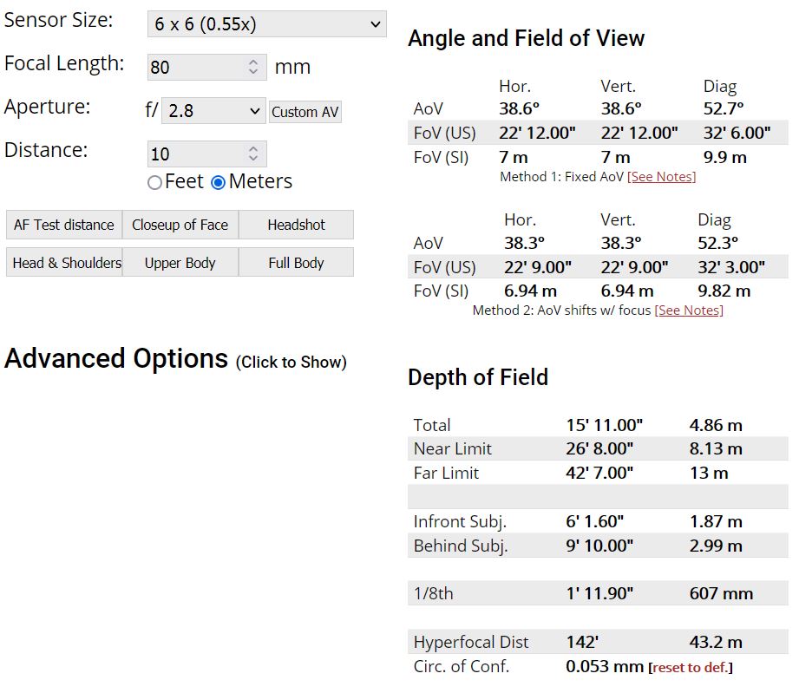
Task: Click the Distance stepper arrows
Action: coord(253,154)
